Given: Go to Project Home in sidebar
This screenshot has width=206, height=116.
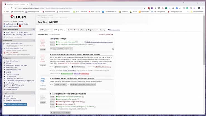Looking at the screenshot, I should [x=10, y=32].
